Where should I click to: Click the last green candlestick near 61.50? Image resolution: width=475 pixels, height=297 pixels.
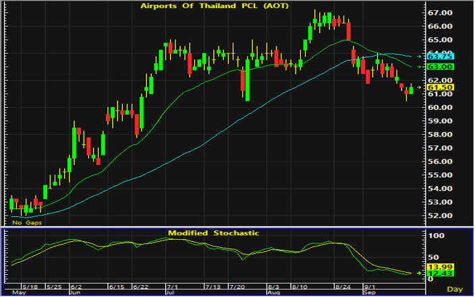click(x=411, y=90)
